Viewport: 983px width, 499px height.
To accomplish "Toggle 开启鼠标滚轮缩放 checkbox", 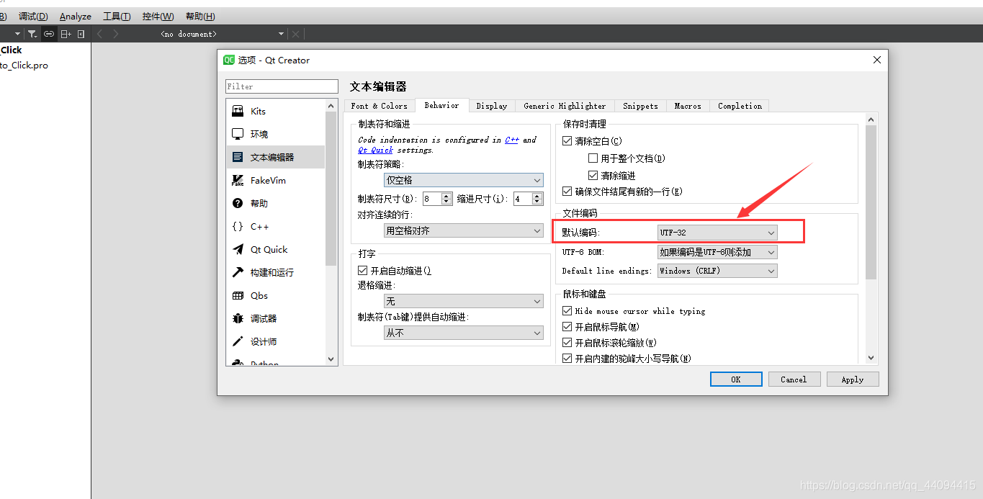I will 567,343.
